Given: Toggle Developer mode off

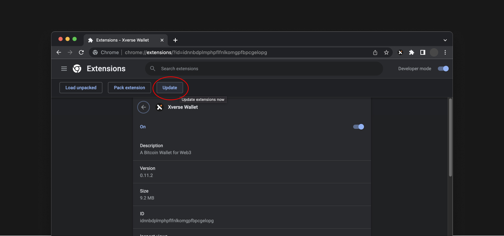Looking at the screenshot, I should (443, 68).
